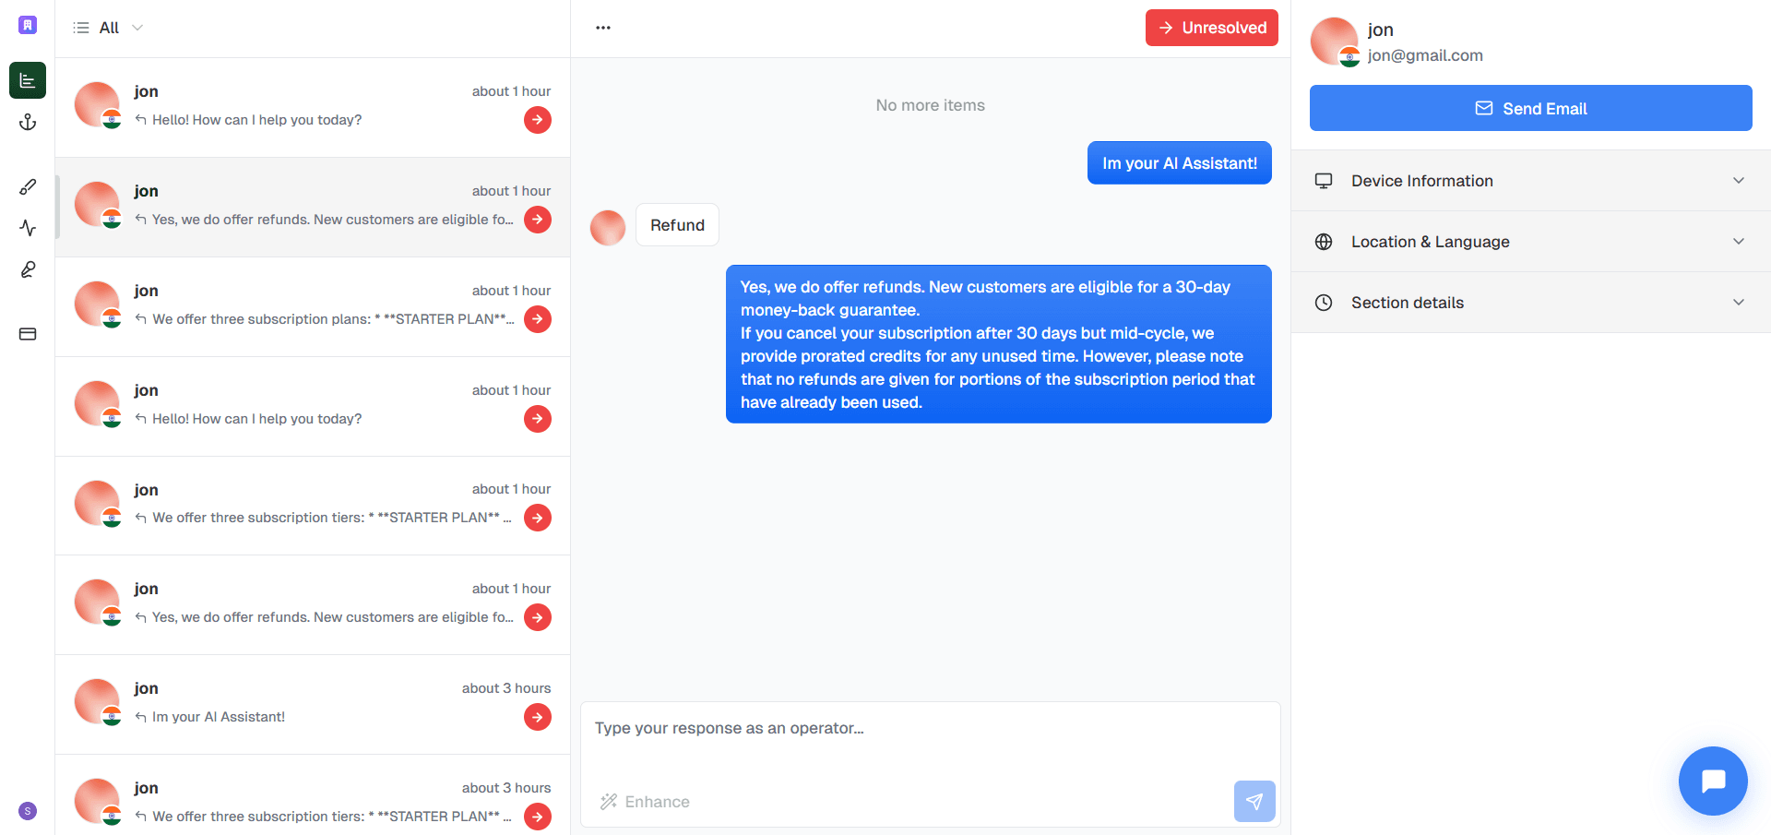This screenshot has height=835, width=1771.
Task: Expand the Device Information section
Action: pos(1531,181)
